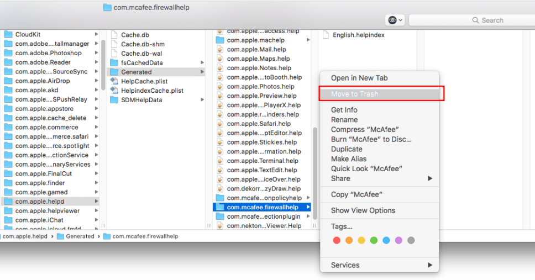This screenshot has height=280, width=535.
Task: Select the com.mcafee.firewallhelp folder row
Action: click(x=262, y=207)
